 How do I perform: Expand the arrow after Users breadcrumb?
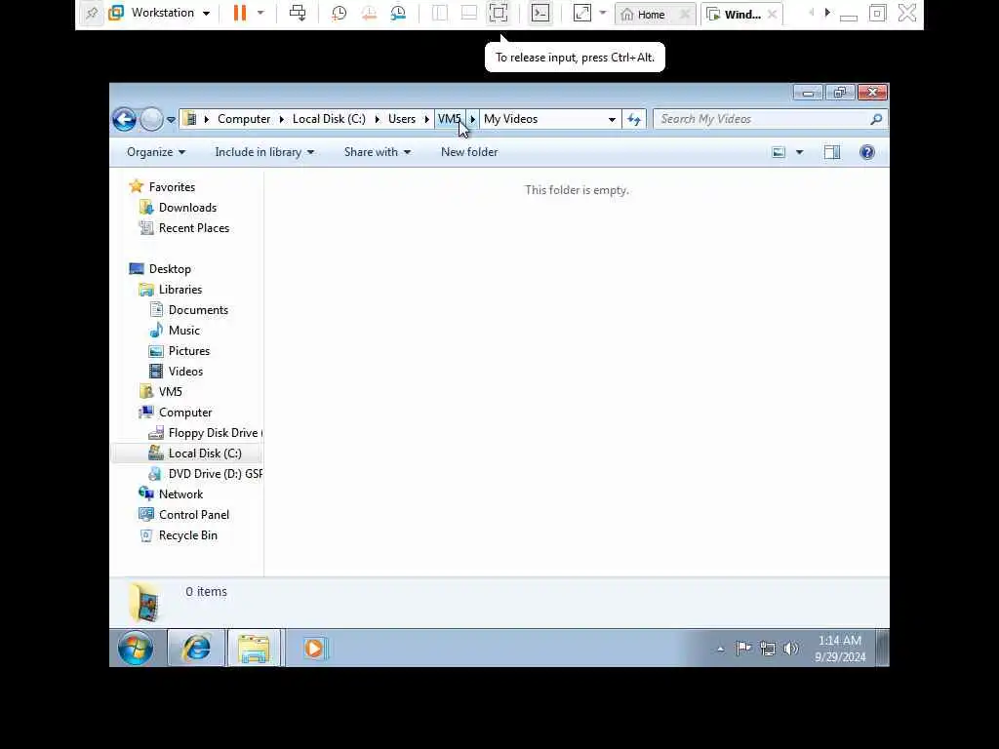427,119
